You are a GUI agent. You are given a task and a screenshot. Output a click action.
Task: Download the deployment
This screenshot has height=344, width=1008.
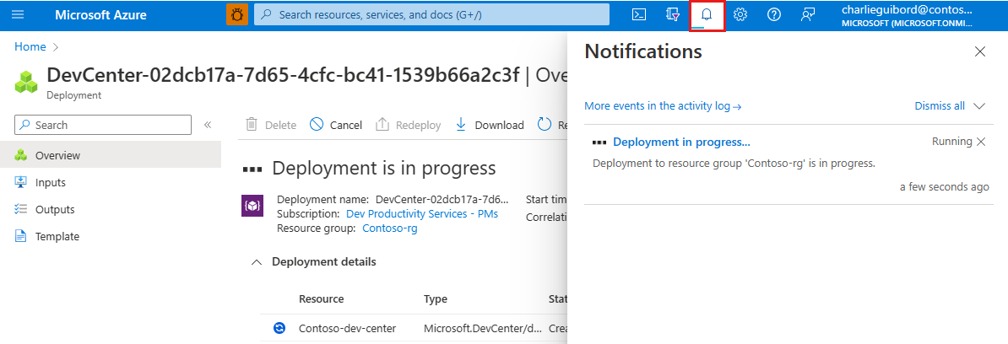[490, 125]
